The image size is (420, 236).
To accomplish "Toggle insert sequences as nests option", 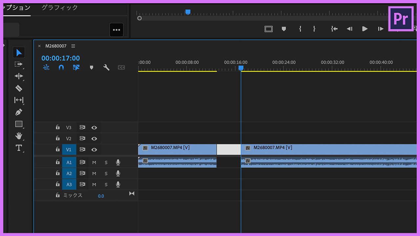I will (x=46, y=68).
